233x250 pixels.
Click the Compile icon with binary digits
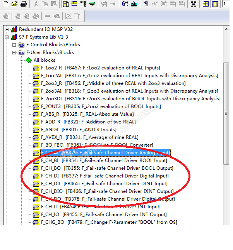pyautogui.click(x=125, y=3)
